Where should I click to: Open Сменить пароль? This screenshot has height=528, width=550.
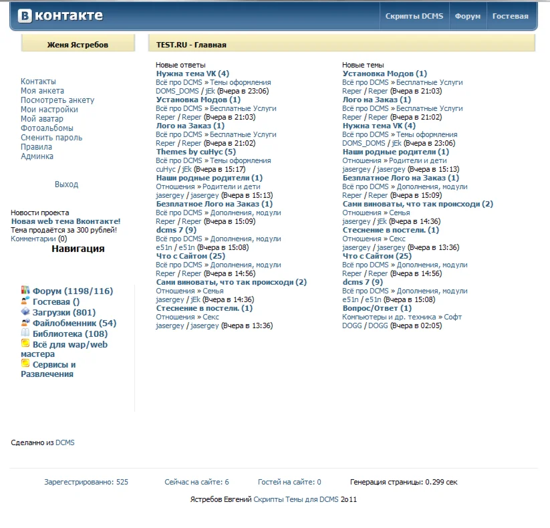51,138
